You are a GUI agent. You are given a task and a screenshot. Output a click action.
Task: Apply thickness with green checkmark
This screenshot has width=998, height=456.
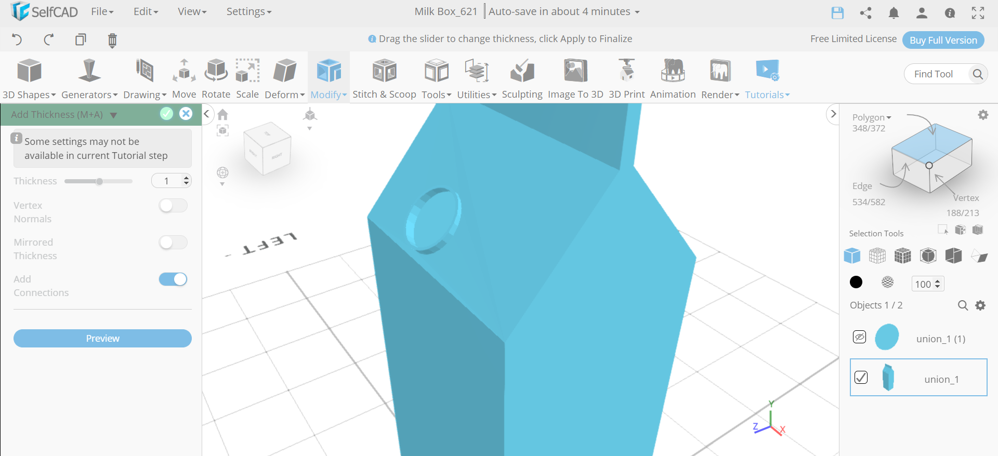pos(166,114)
